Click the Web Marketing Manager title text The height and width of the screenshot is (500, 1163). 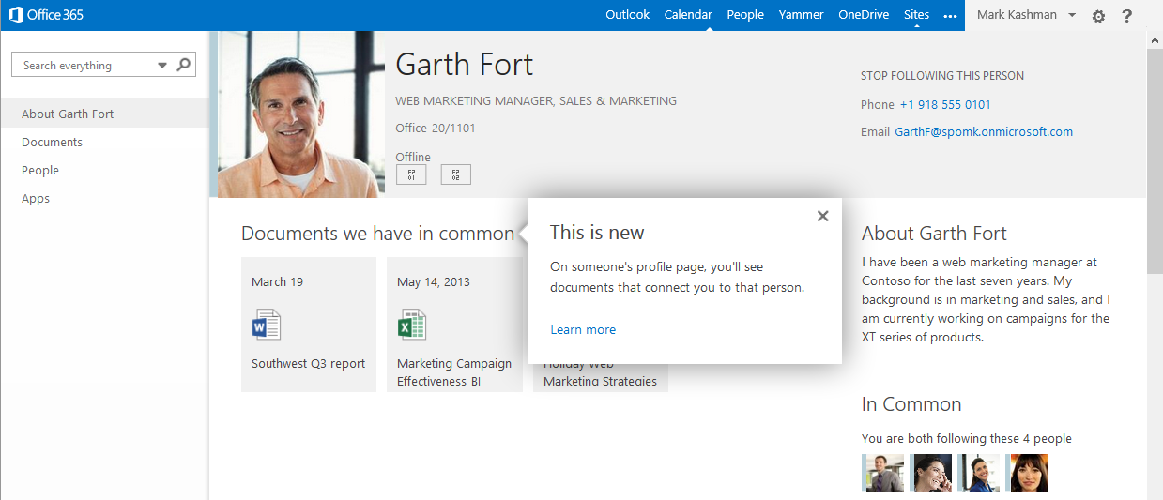(536, 100)
